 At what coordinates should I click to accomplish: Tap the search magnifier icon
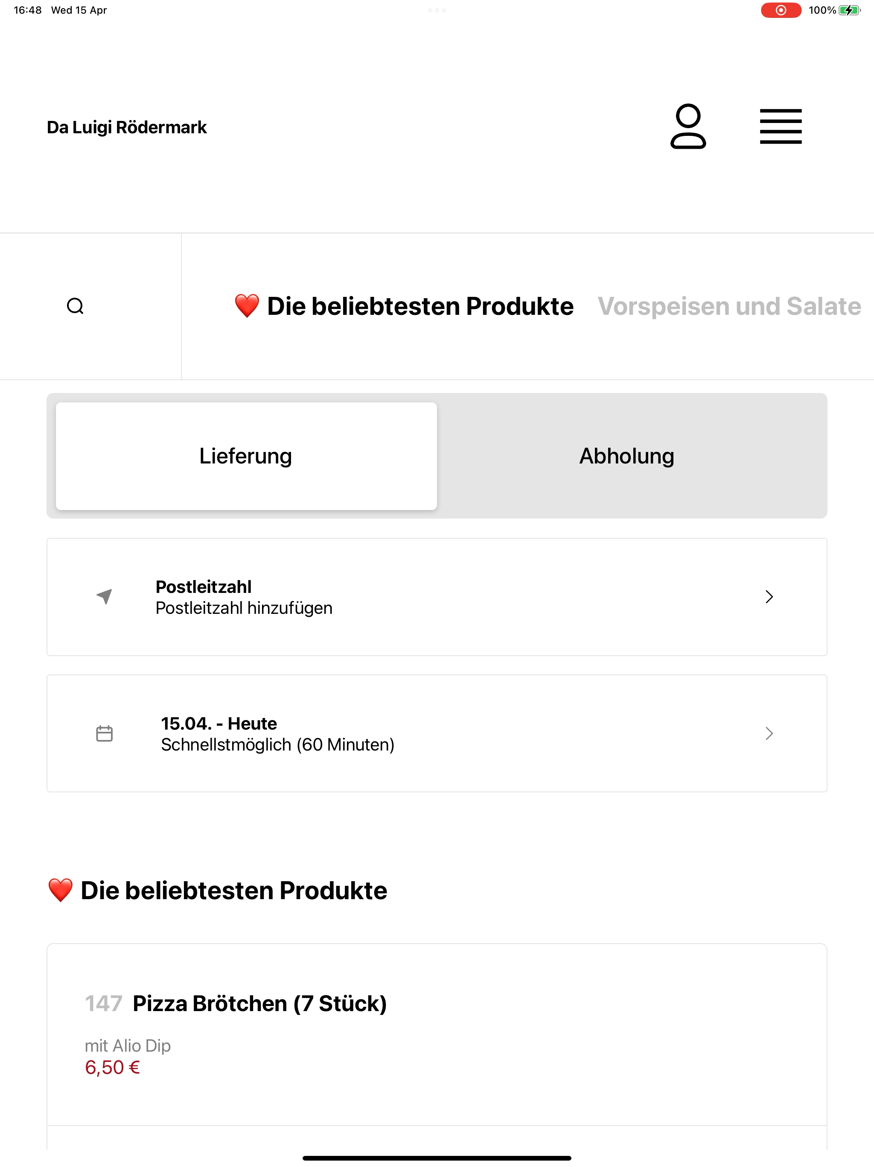pyautogui.click(x=76, y=306)
